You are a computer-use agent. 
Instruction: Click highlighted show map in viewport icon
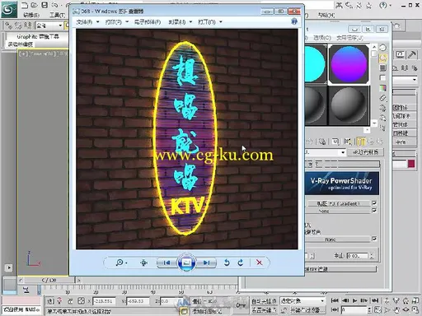[x=361, y=142]
